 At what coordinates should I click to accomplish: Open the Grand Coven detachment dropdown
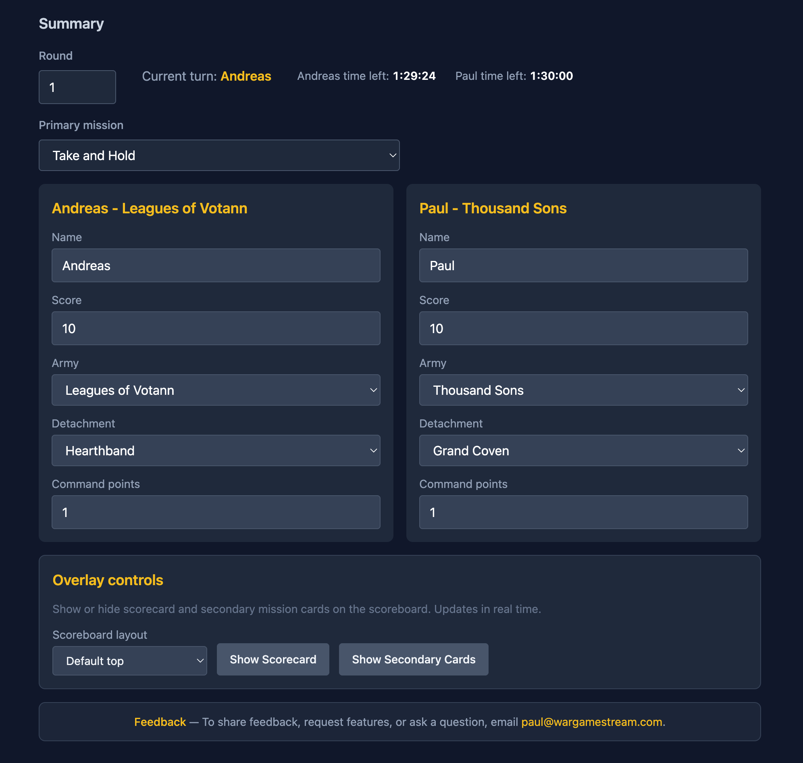(583, 450)
